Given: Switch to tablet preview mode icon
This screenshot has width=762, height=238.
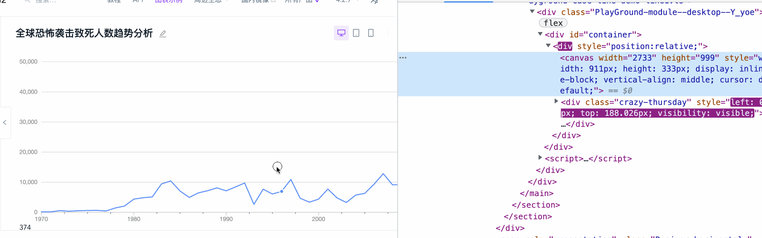Looking at the screenshot, I should coord(356,33).
